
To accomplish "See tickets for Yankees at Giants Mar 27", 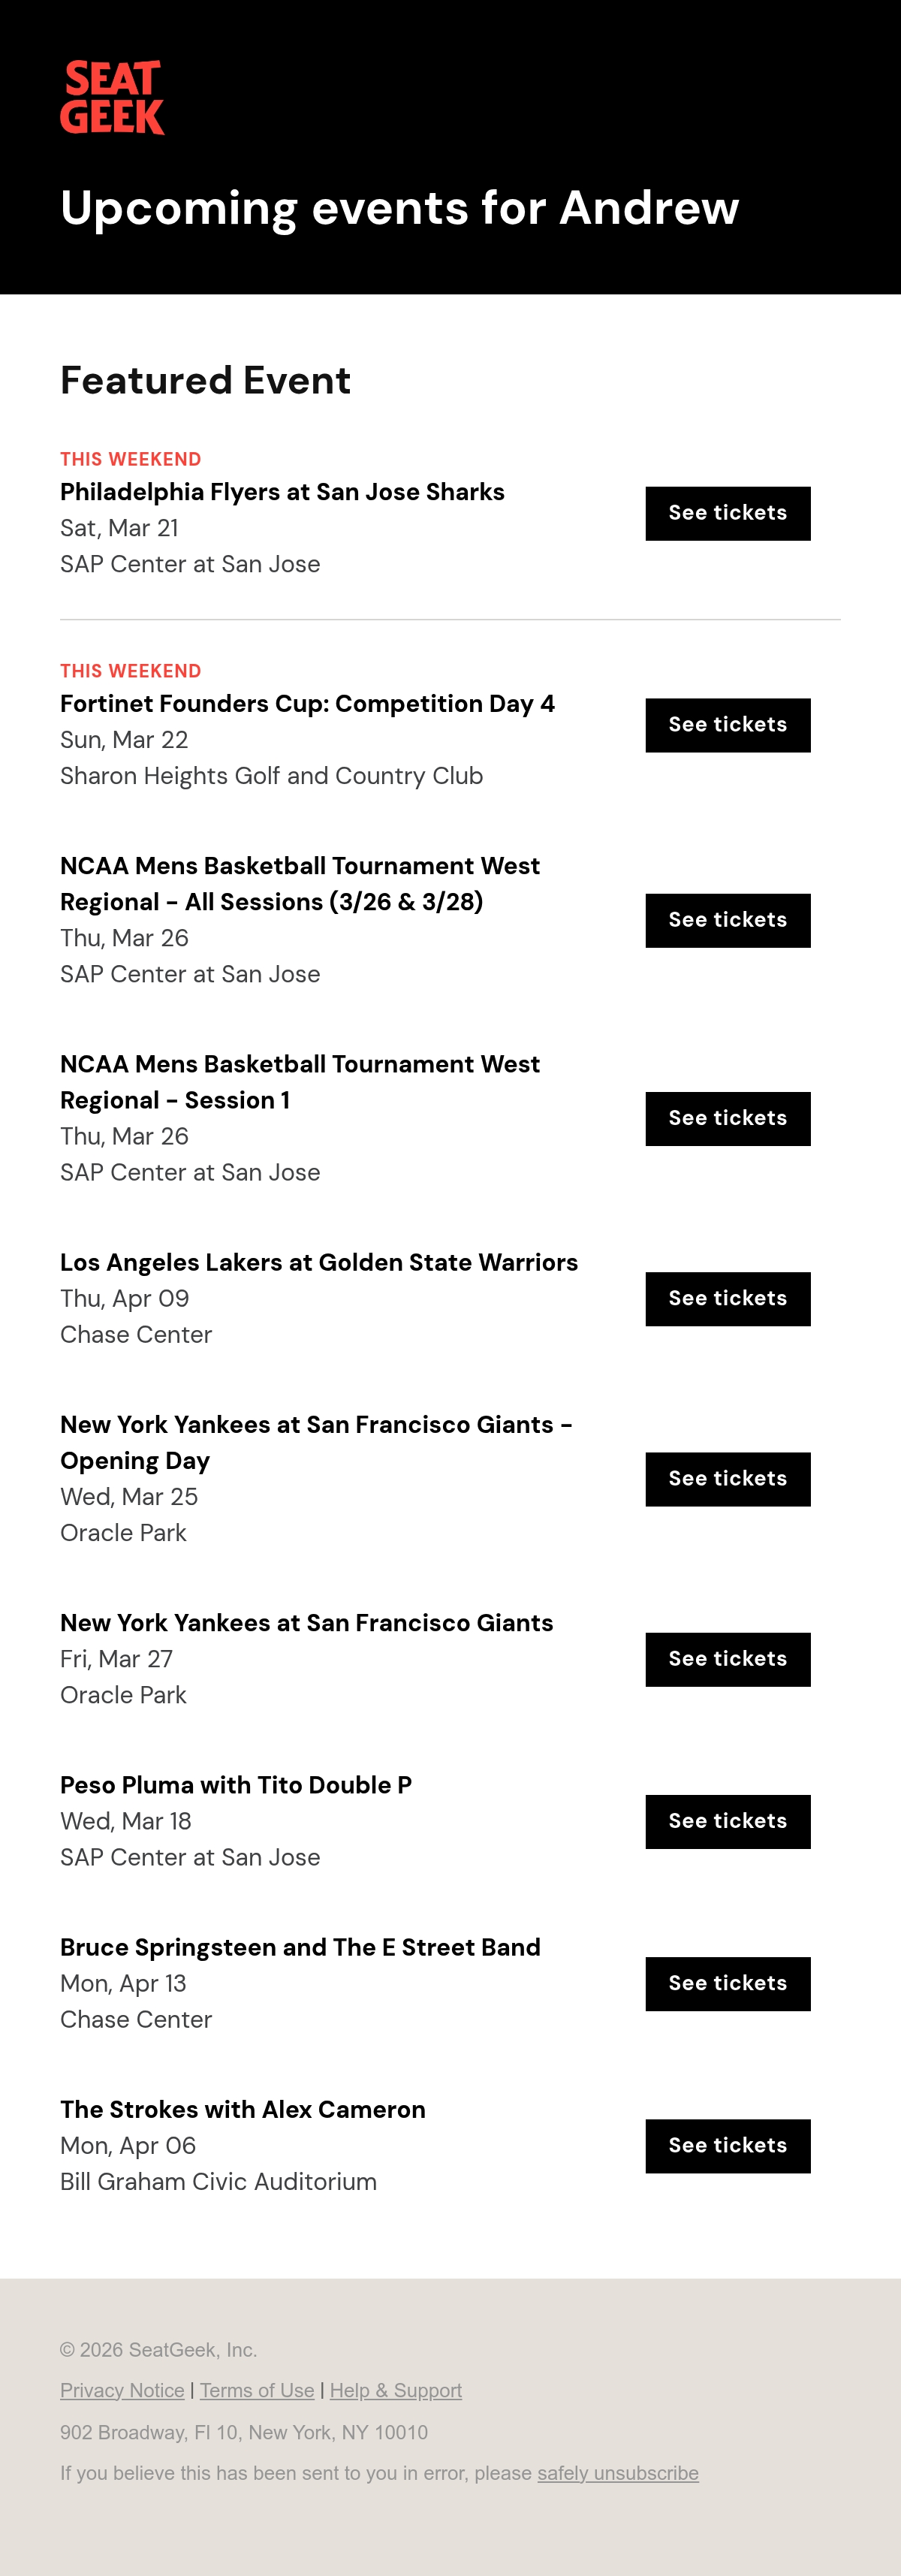I will (728, 1659).
